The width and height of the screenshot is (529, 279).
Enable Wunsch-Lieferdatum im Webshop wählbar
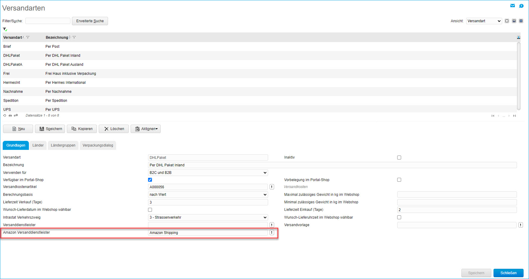click(150, 210)
